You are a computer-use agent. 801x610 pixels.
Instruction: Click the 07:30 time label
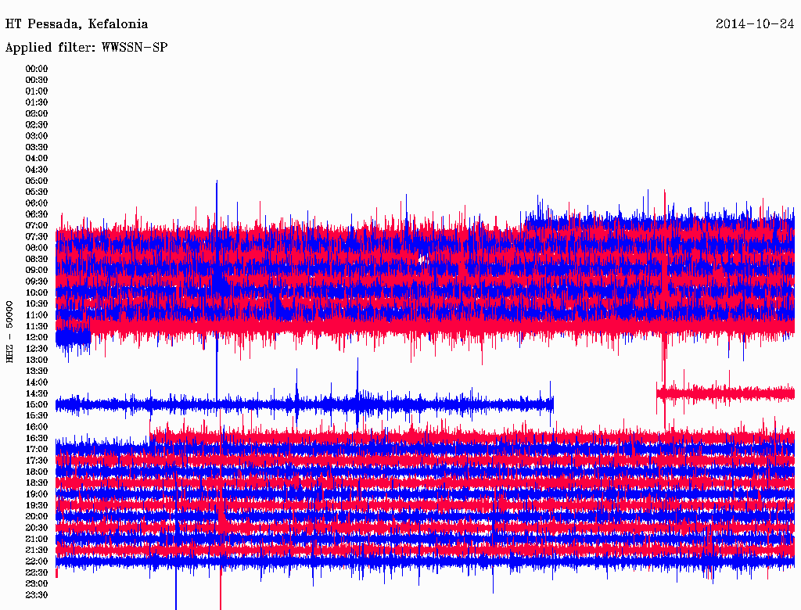point(37,236)
